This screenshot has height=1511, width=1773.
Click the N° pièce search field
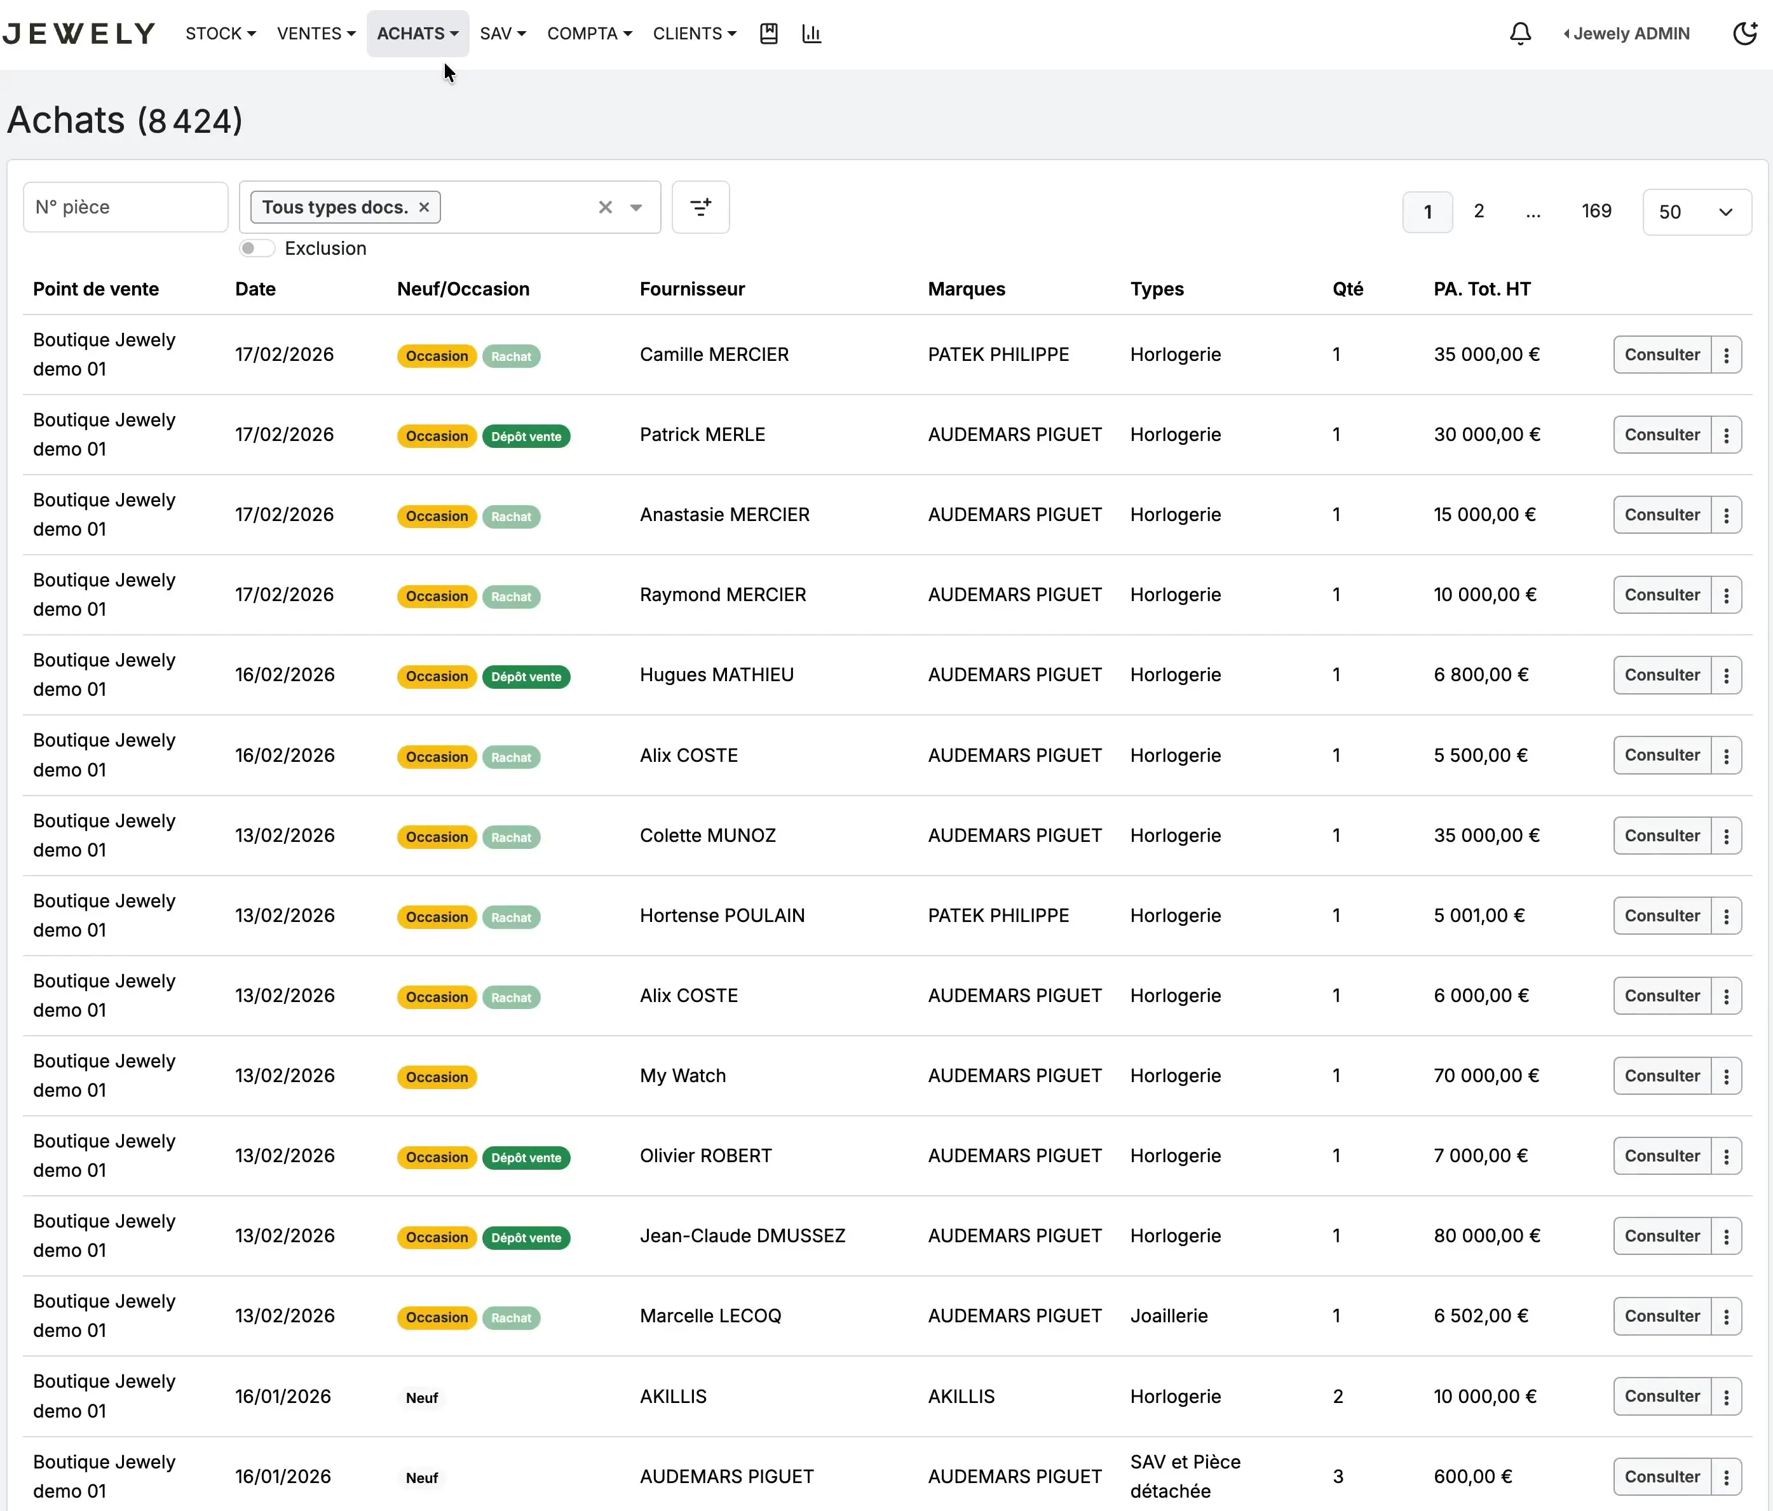126,207
